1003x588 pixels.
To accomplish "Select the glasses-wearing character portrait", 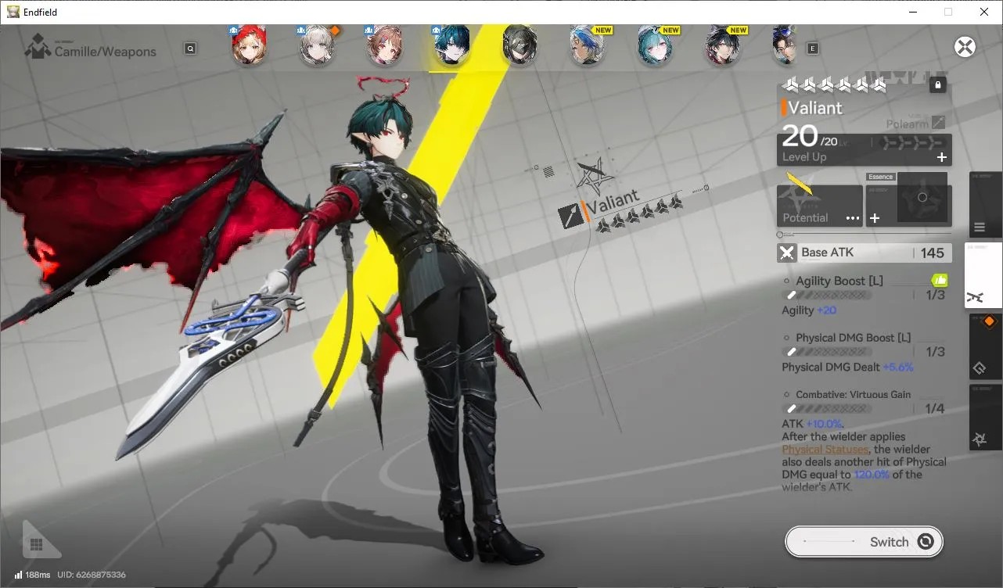I will point(785,45).
